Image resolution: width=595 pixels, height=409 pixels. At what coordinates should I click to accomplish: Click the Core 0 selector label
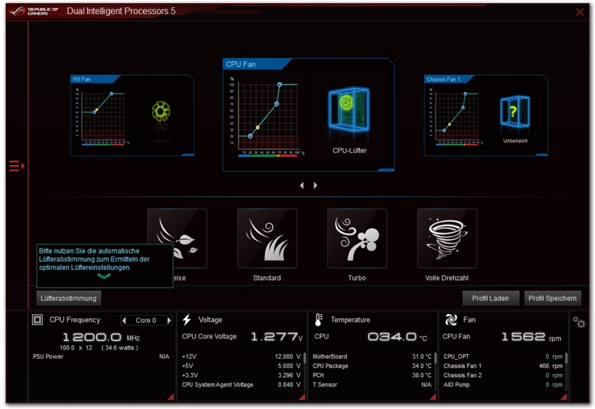coord(146,320)
